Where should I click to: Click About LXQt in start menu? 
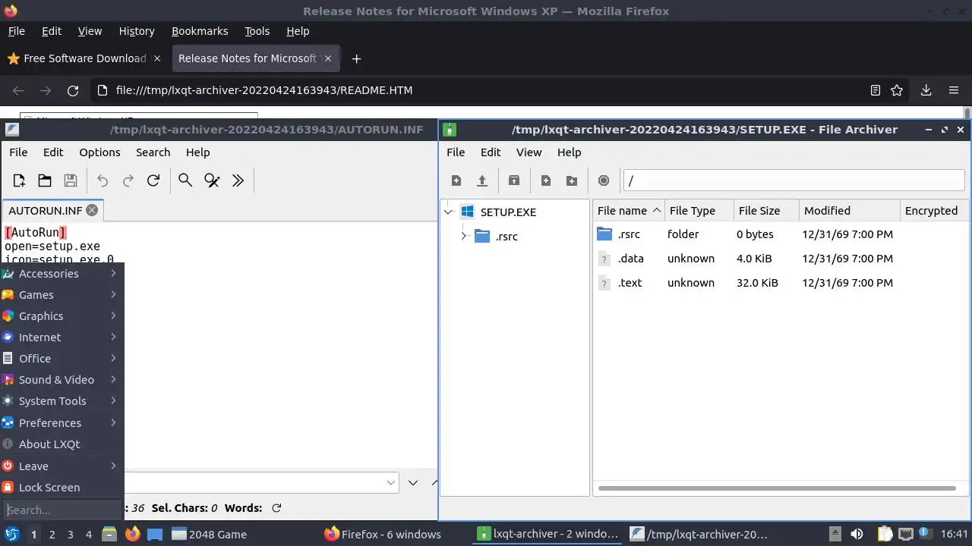point(62,444)
